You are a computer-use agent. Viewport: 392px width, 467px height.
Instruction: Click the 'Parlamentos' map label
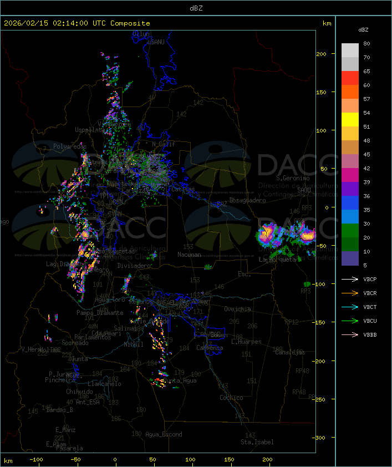93,337
